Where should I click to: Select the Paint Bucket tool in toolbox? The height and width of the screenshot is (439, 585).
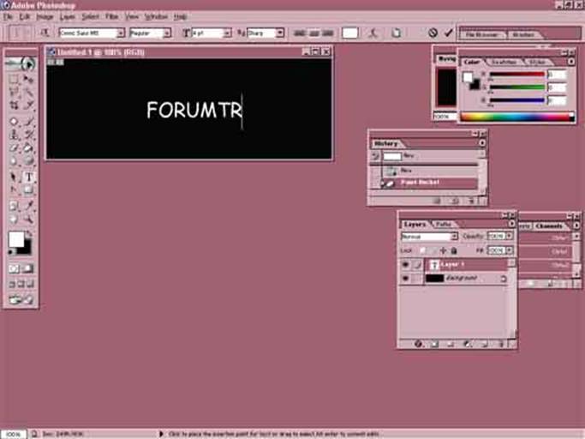(28, 148)
